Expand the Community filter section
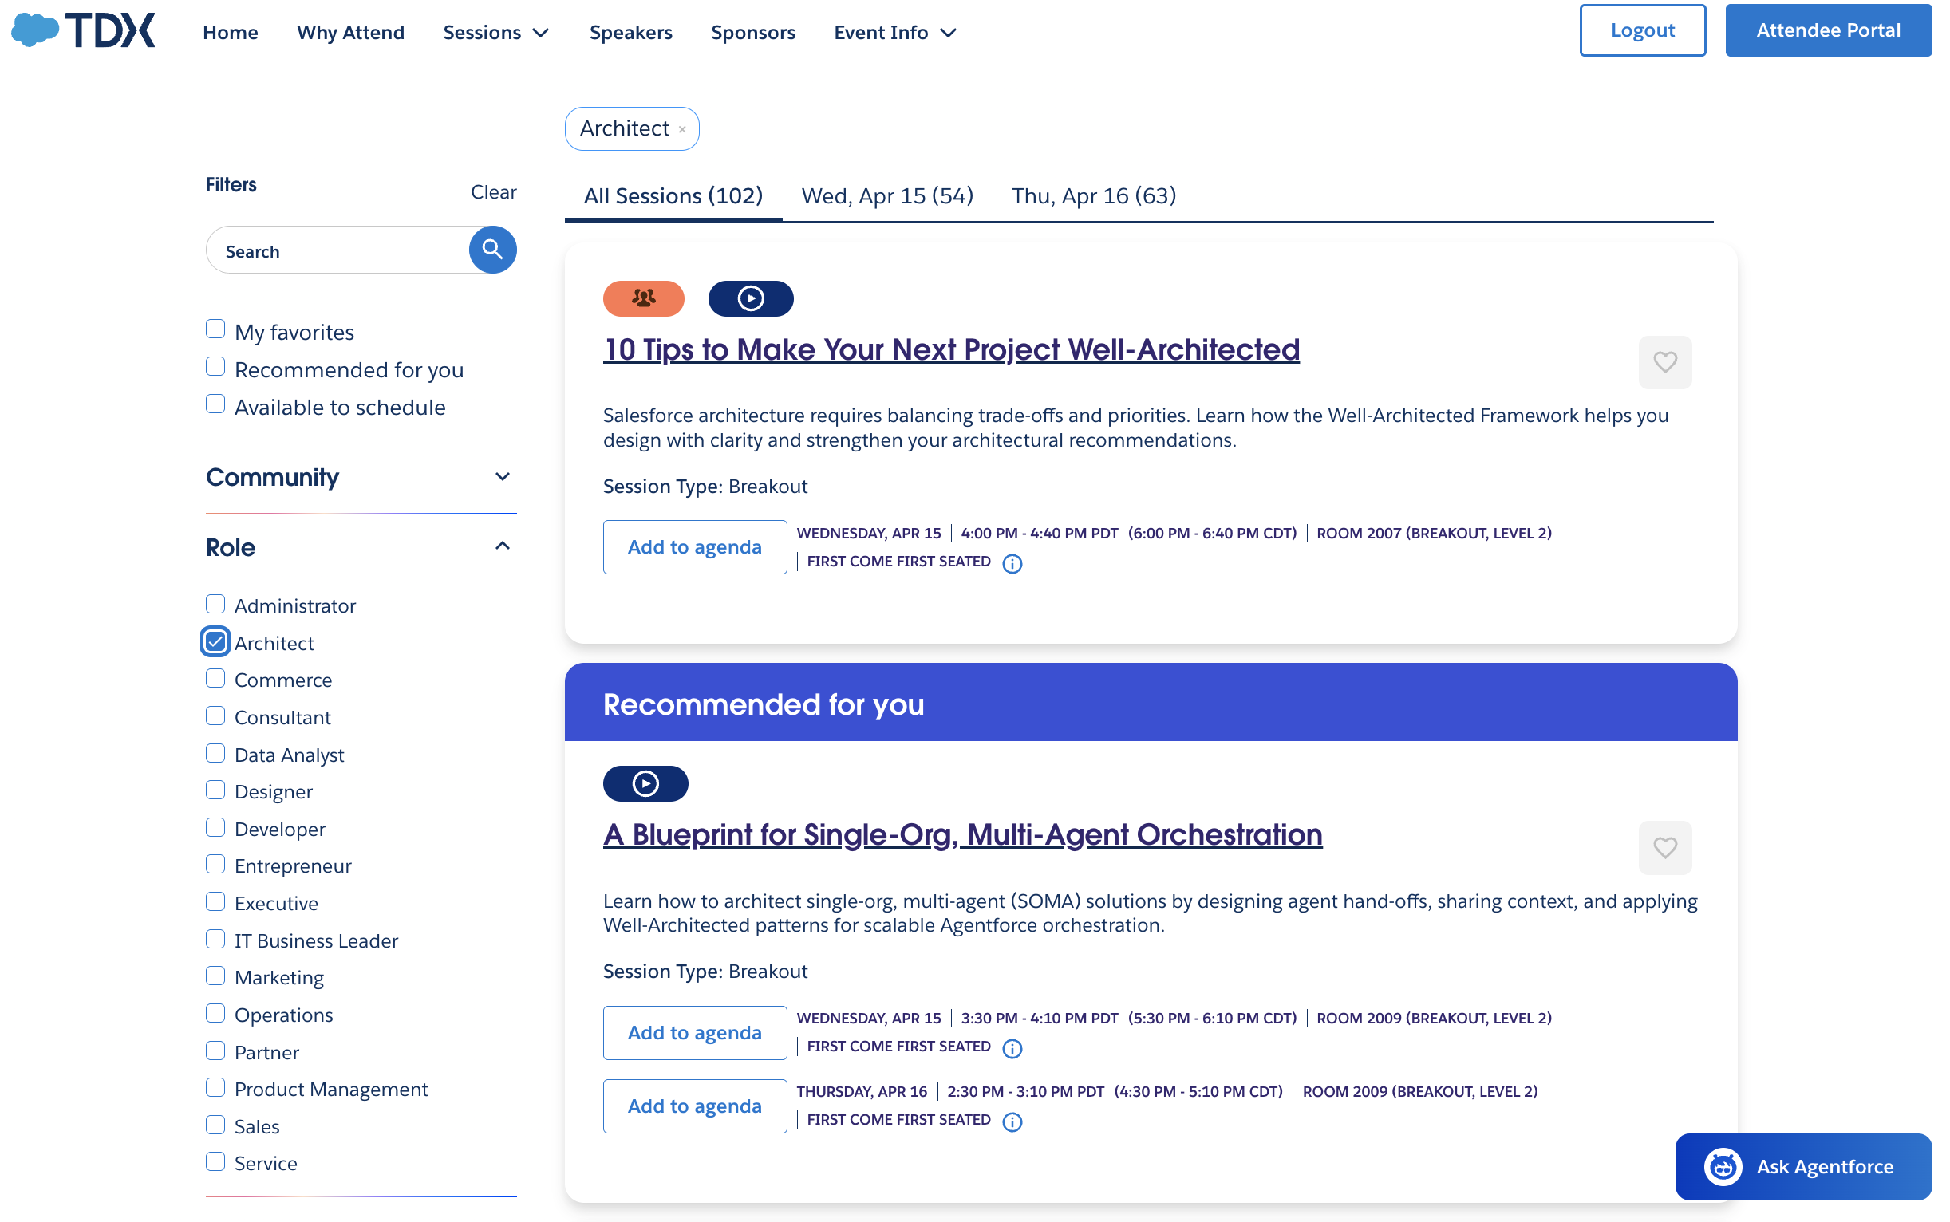Viewport: 1950px width, 1222px height. 502,477
